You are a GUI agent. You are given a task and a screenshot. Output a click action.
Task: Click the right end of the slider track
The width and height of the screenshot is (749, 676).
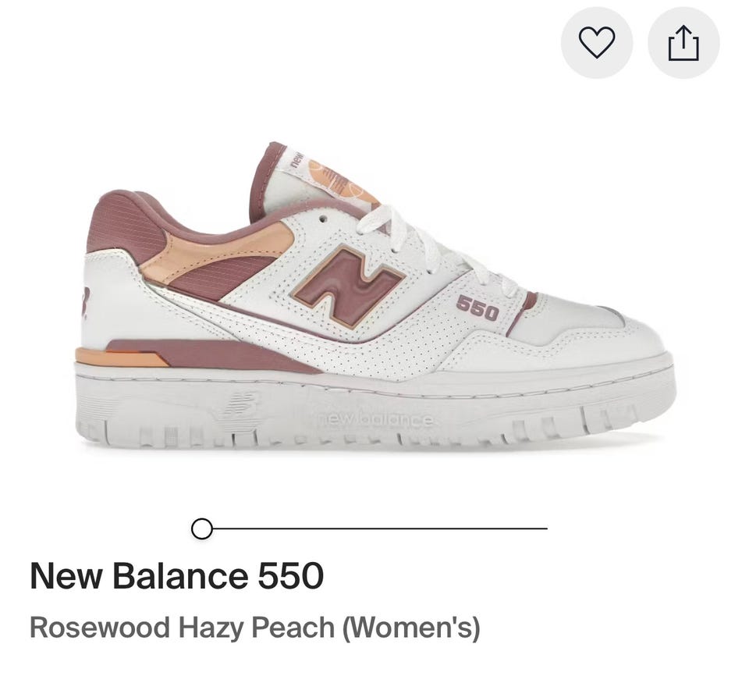[x=545, y=528]
